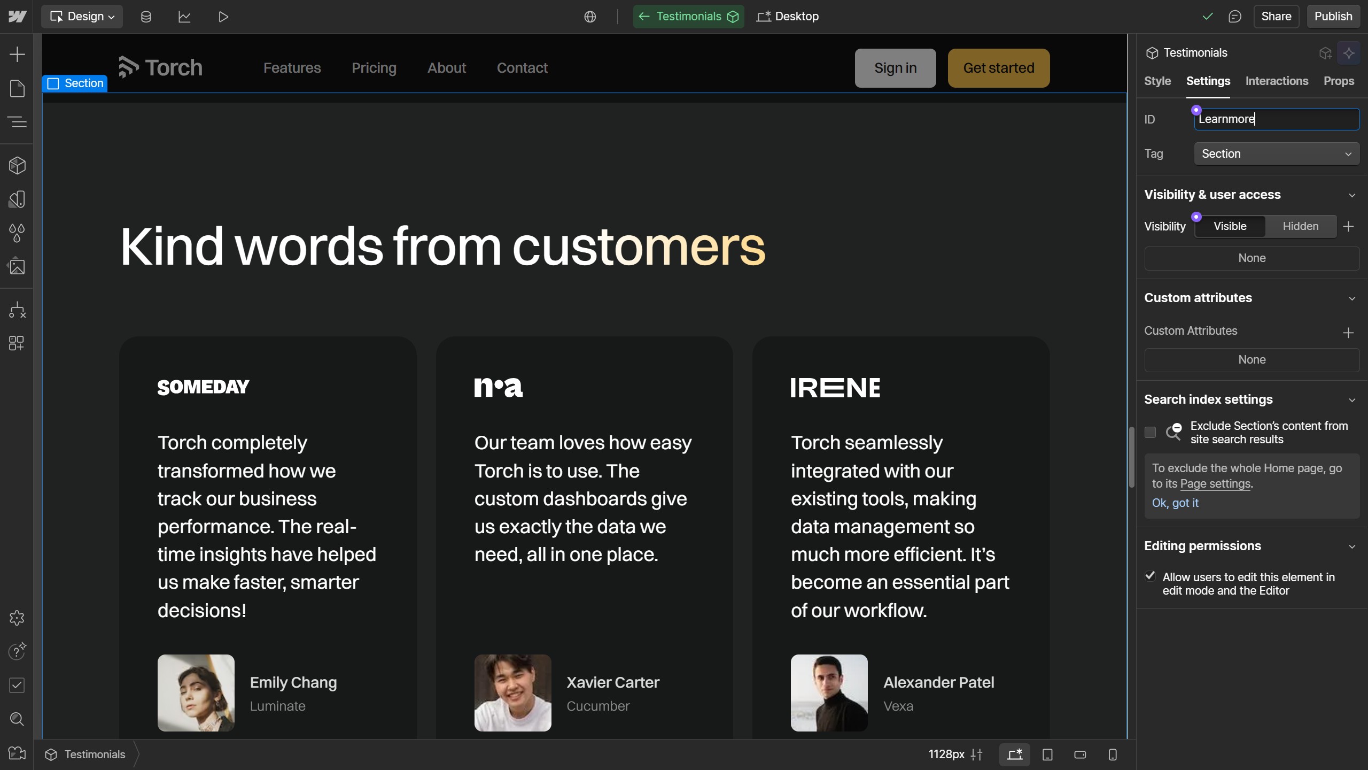Open the Design mode dropdown
1368x770 pixels.
82,17
